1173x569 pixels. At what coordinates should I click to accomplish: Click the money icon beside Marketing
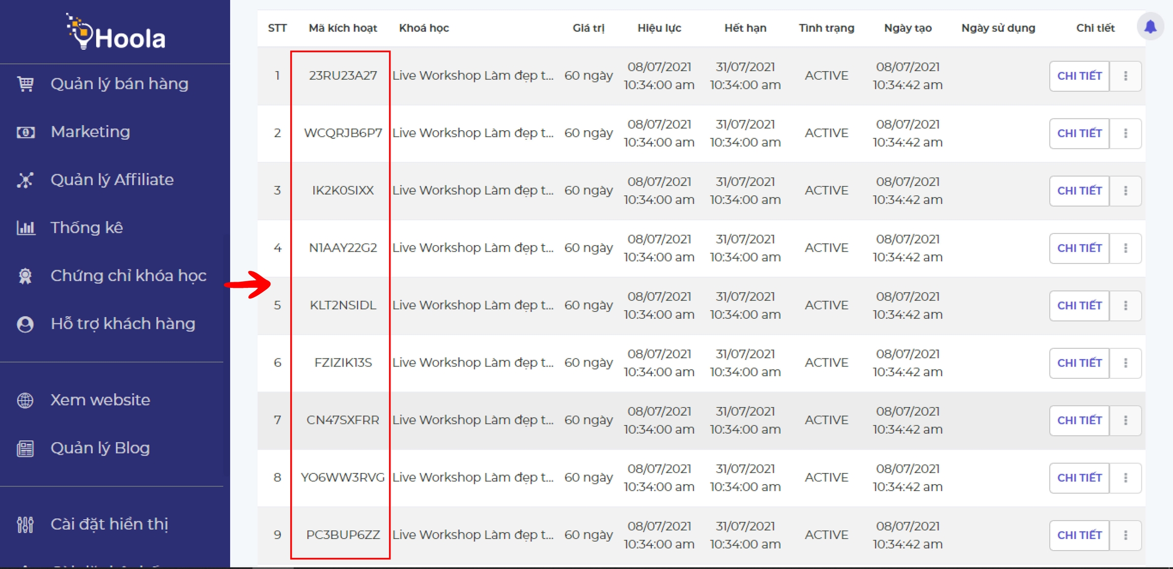[25, 132]
